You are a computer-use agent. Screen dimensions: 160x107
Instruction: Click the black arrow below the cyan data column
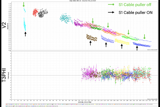click(x=25, y=34)
